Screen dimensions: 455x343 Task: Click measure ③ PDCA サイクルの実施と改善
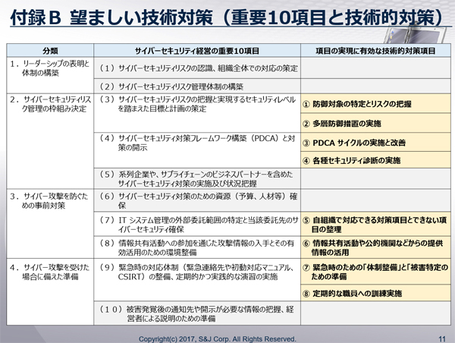coord(375,143)
